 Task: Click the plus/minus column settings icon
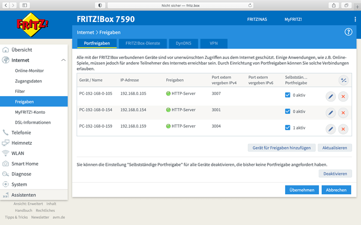click(x=344, y=80)
